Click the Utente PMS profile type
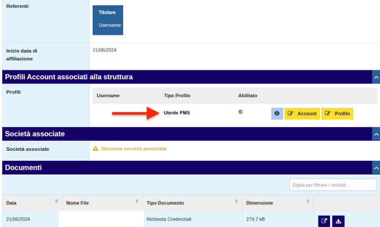Viewport: 380px width, 227px height. (x=176, y=112)
